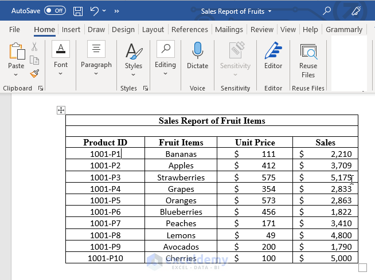This screenshot has height=280, width=375.
Task: Open the Mailings tab
Action: coord(229,29)
